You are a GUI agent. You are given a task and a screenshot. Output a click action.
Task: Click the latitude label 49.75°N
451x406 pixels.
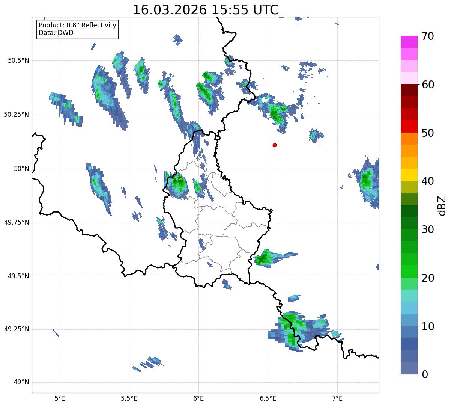pyautogui.click(x=17, y=222)
